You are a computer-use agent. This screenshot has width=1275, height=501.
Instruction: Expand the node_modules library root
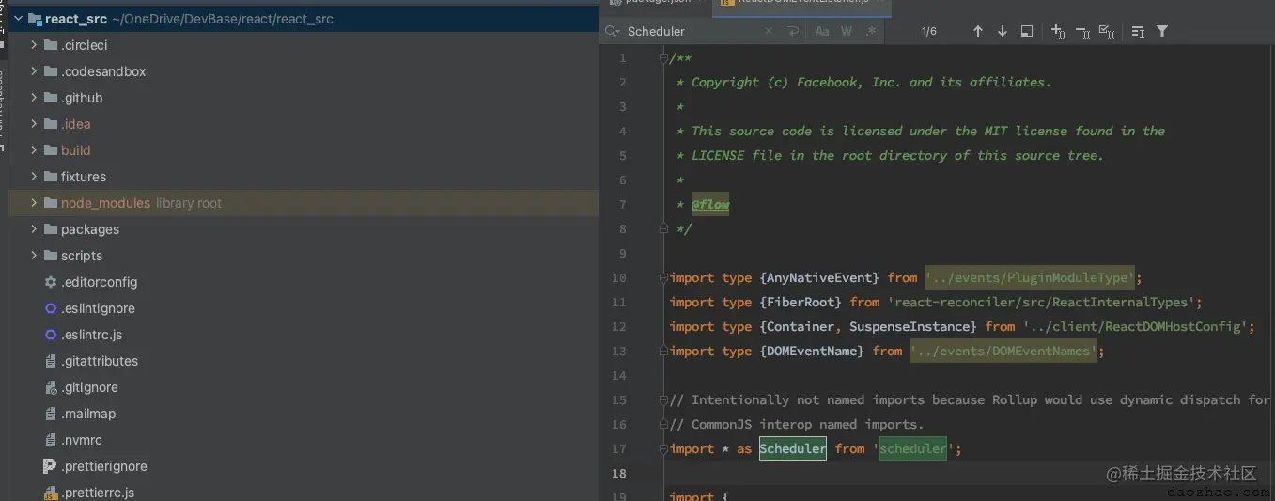point(35,203)
